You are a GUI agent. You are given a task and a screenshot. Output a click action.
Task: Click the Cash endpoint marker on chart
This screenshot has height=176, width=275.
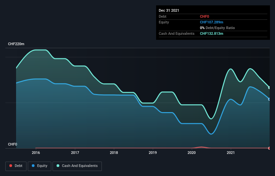[269, 88]
